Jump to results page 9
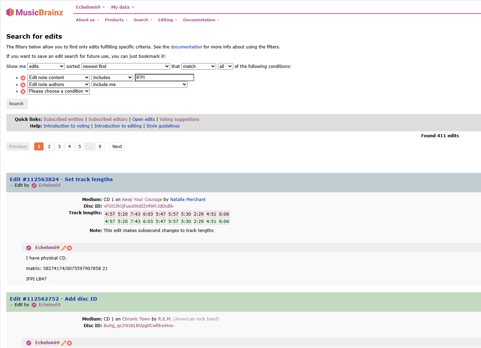481x348 pixels. tap(100, 147)
